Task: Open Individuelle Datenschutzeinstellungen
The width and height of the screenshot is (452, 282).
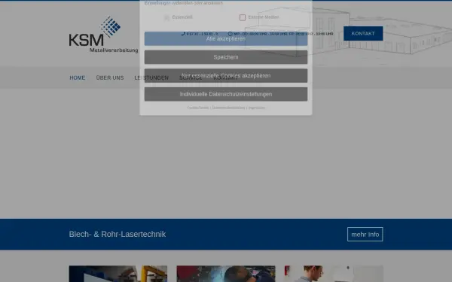Action: 226,94
